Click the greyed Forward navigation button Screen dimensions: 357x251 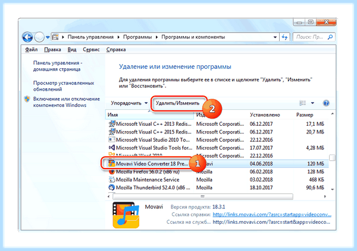point(39,37)
